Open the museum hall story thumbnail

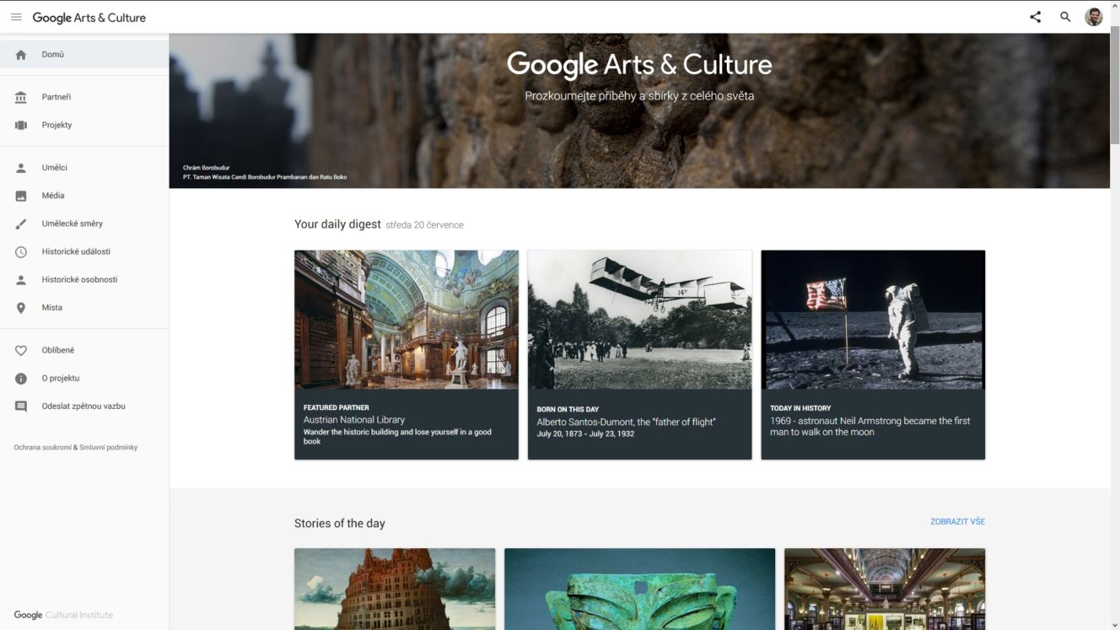(x=885, y=589)
